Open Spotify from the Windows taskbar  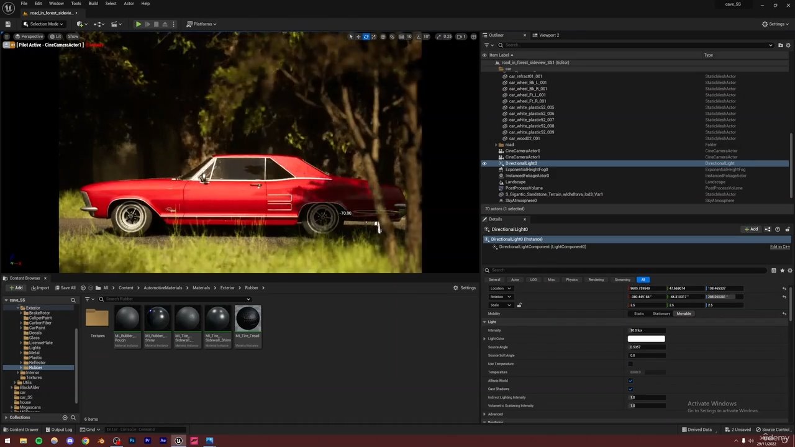click(x=39, y=441)
